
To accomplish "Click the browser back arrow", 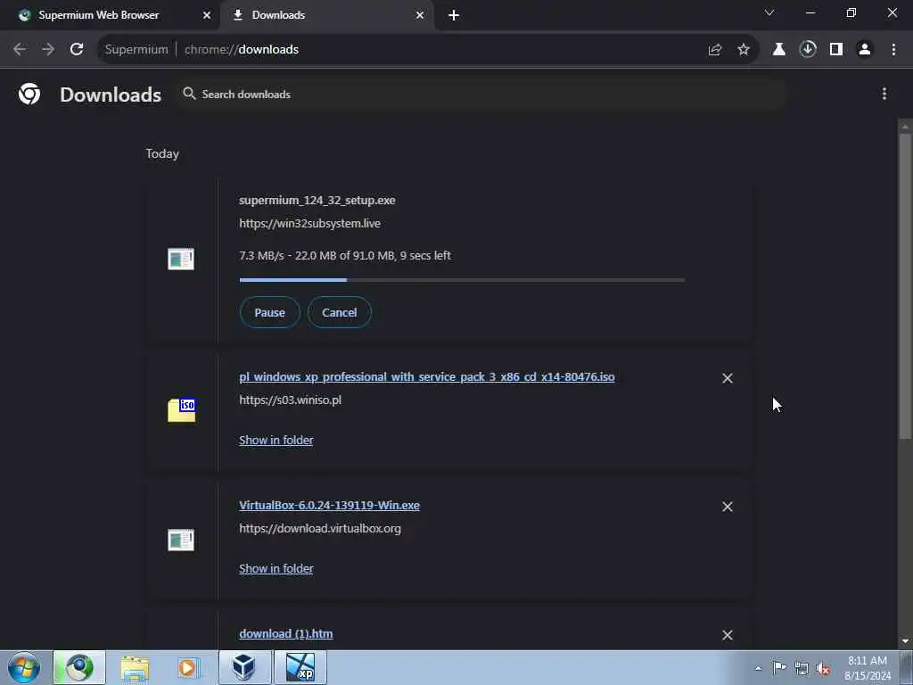I will [x=20, y=50].
